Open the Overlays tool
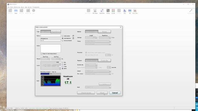 pos(119,11)
